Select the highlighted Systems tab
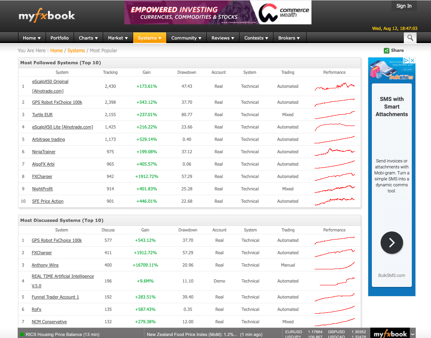 [150, 38]
